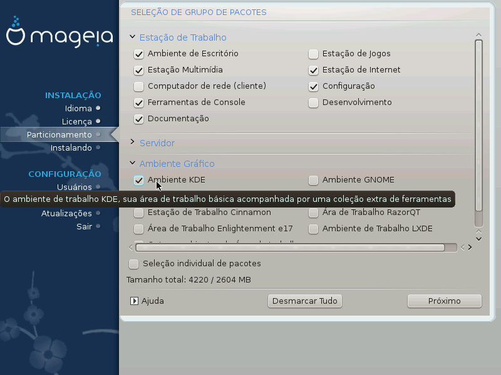Screen dimensions: 501x375
Task: Click Próximo to continue
Action: 445,301
